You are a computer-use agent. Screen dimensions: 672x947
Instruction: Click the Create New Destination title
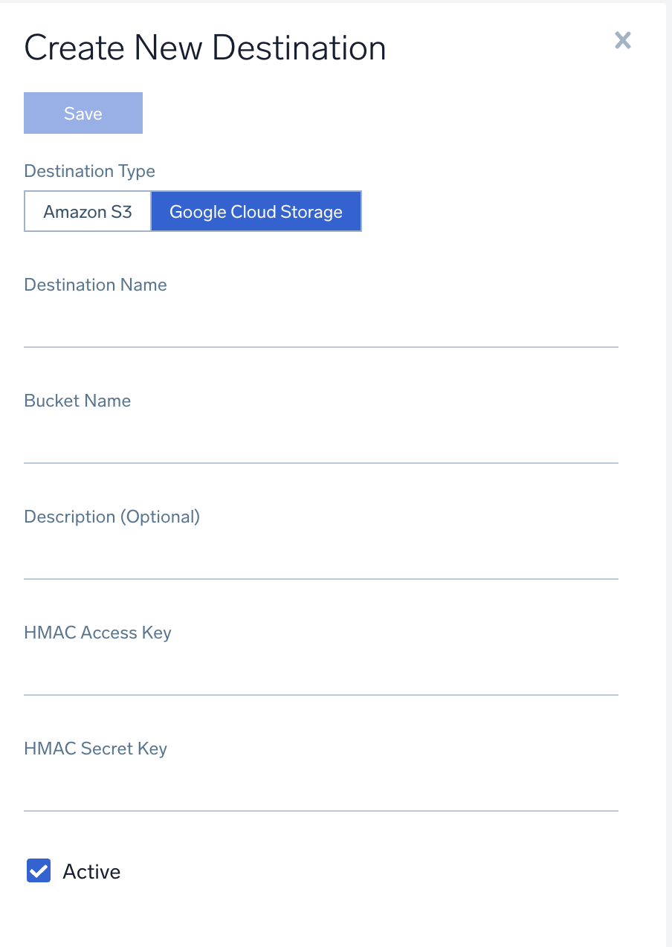[205, 47]
